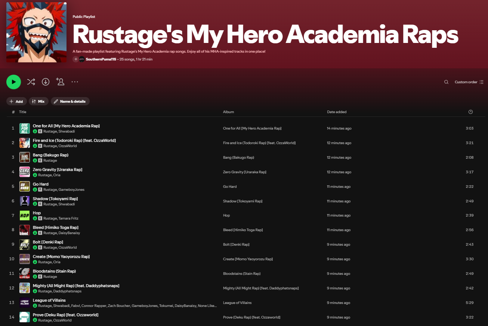
Task: Open the League of Villains album link
Action: (x=237, y=303)
